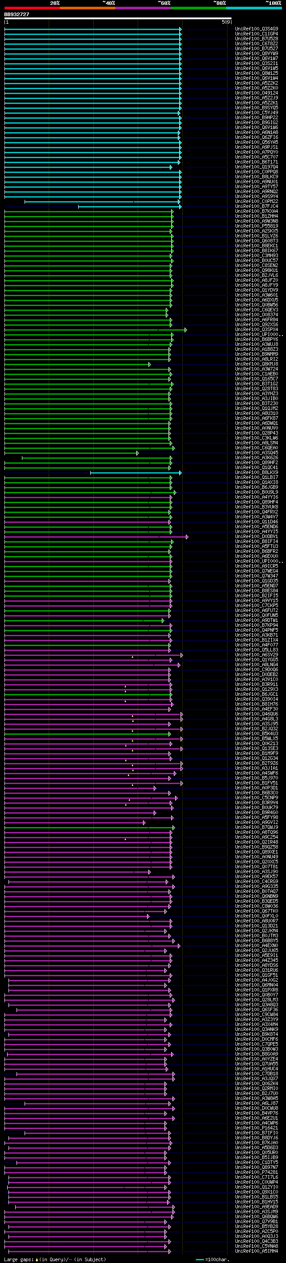Click the Large gaps legend text

(55, 1259)
